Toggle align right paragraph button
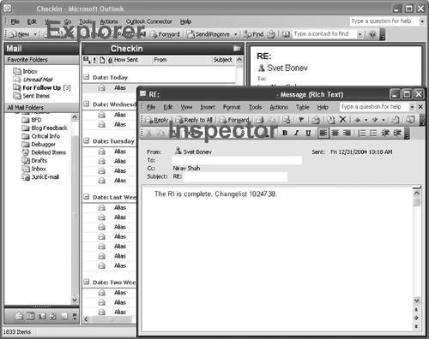Image resolution: width=429 pixels, height=339 pixels. click(347, 133)
